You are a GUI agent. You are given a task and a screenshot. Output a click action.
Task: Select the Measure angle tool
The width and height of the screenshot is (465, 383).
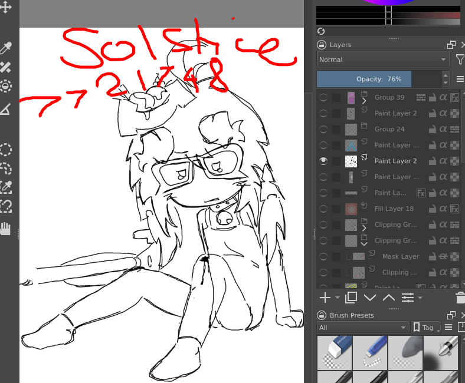pyautogui.click(x=5, y=108)
